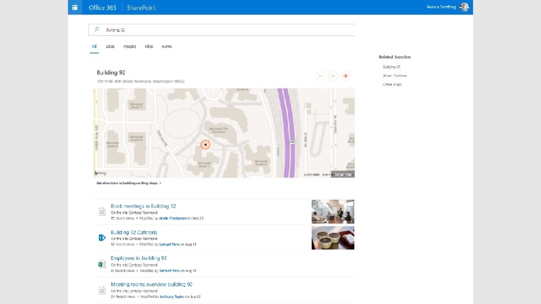This screenshot has width=541, height=304.
Task: Click the Building 92 location pin on map
Action: (205, 145)
